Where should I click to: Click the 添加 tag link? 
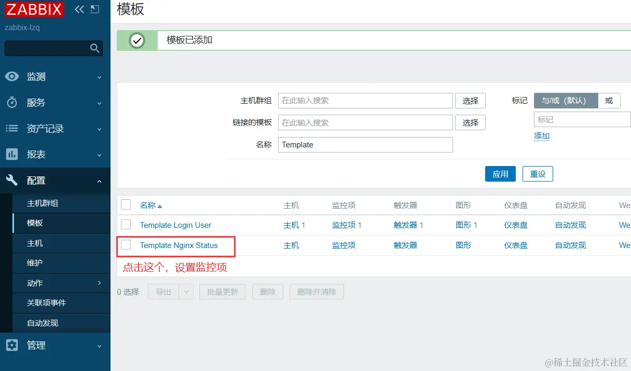click(542, 136)
